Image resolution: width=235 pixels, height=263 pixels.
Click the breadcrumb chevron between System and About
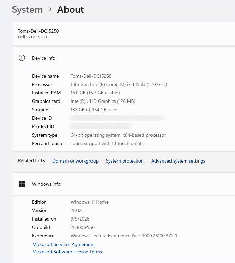[x=50, y=9]
